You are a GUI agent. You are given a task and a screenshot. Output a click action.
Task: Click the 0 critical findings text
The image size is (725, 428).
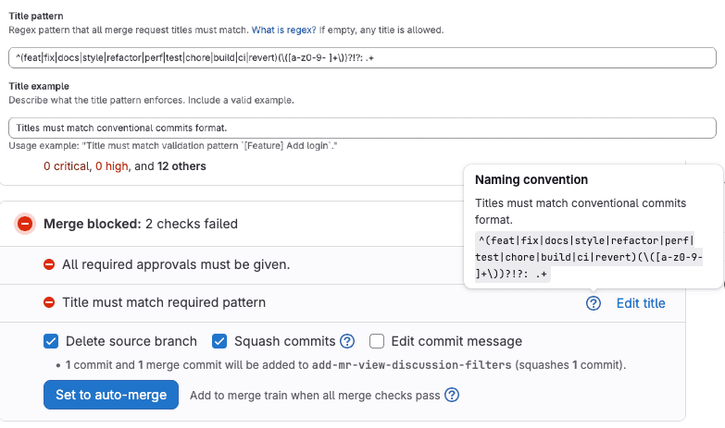[67, 166]
